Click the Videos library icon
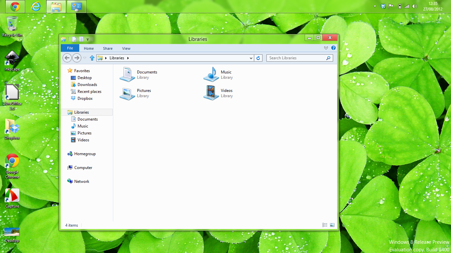 (211, 93)
